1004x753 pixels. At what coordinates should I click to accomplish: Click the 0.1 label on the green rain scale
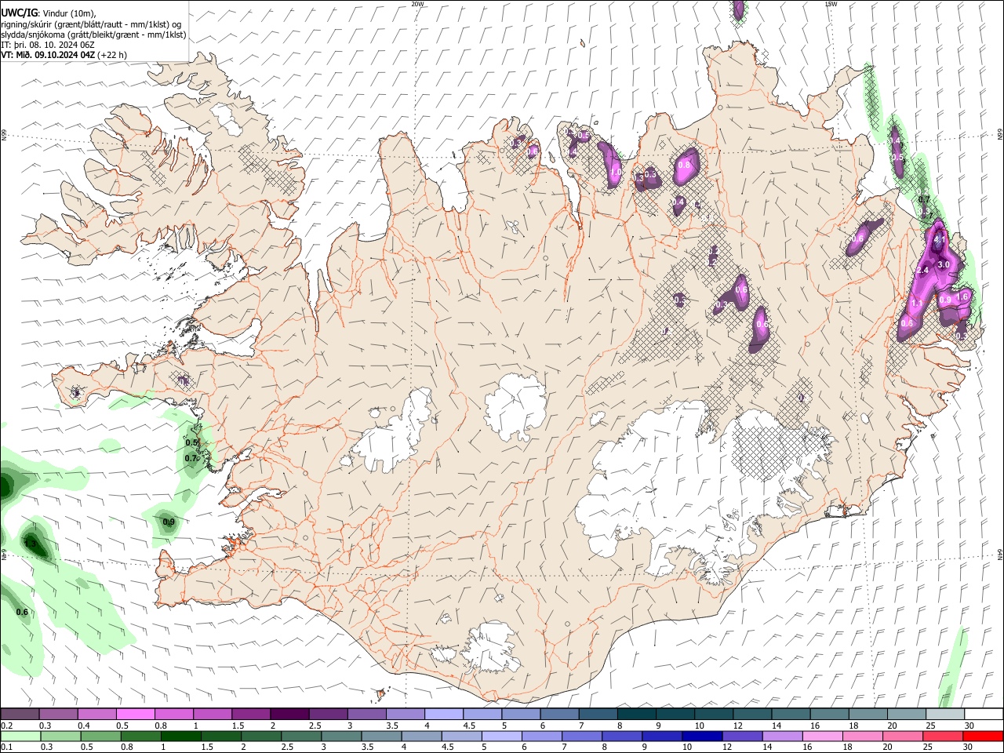click(6, 748)
